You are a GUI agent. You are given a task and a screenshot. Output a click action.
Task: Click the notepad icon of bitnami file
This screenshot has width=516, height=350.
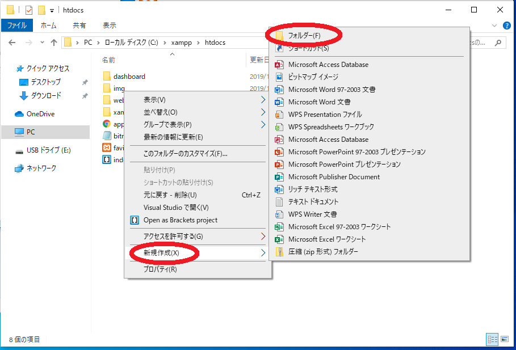coord(107,136)
